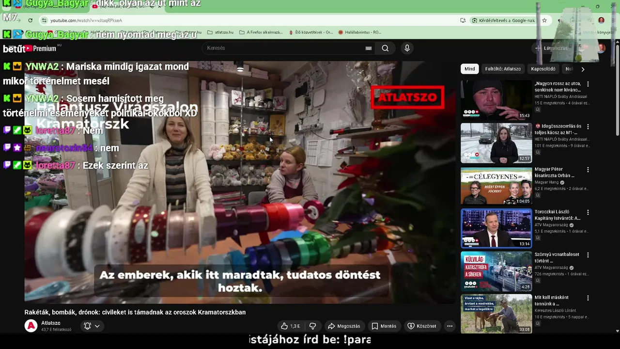Viewport: 620px width, 349px height.
Task: Click the browser profile avatar in the toolbar
Action: pyautogui.click(x=601, y=20)
